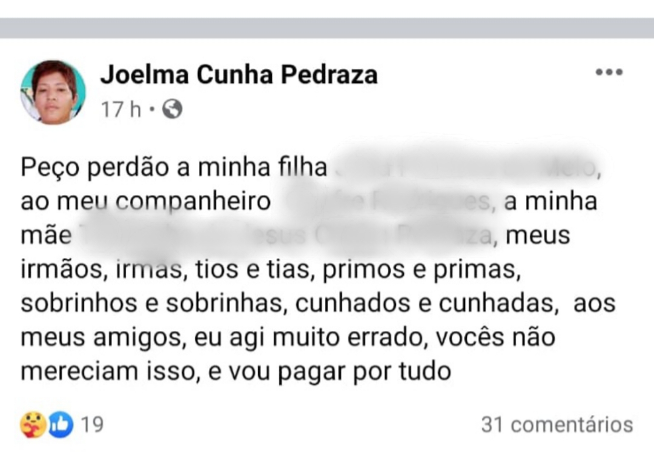Open the three-dot post options menu
The height and width of the screenshot is (452, 654).
point(609,73)
